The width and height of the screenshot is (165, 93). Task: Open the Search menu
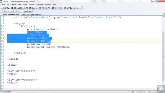click(13, 5)
